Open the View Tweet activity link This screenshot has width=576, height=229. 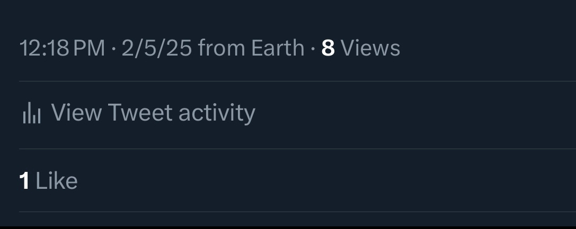coord(153,113)
